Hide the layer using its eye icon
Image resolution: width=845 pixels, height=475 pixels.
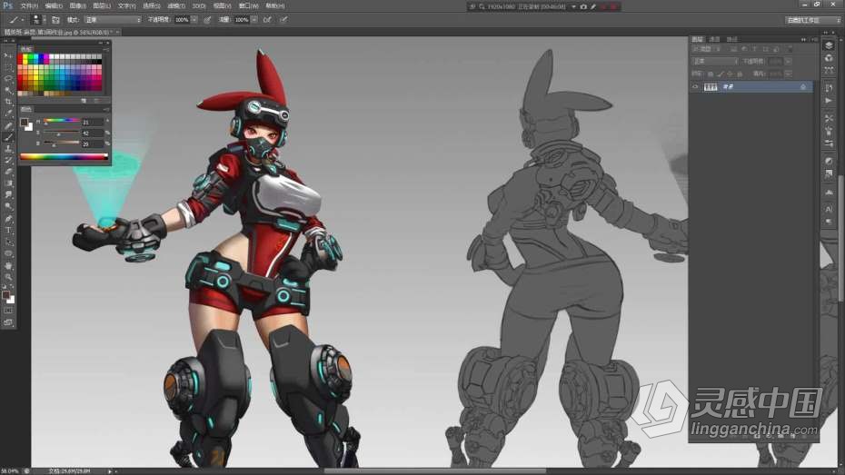click(x=696, y=86)
